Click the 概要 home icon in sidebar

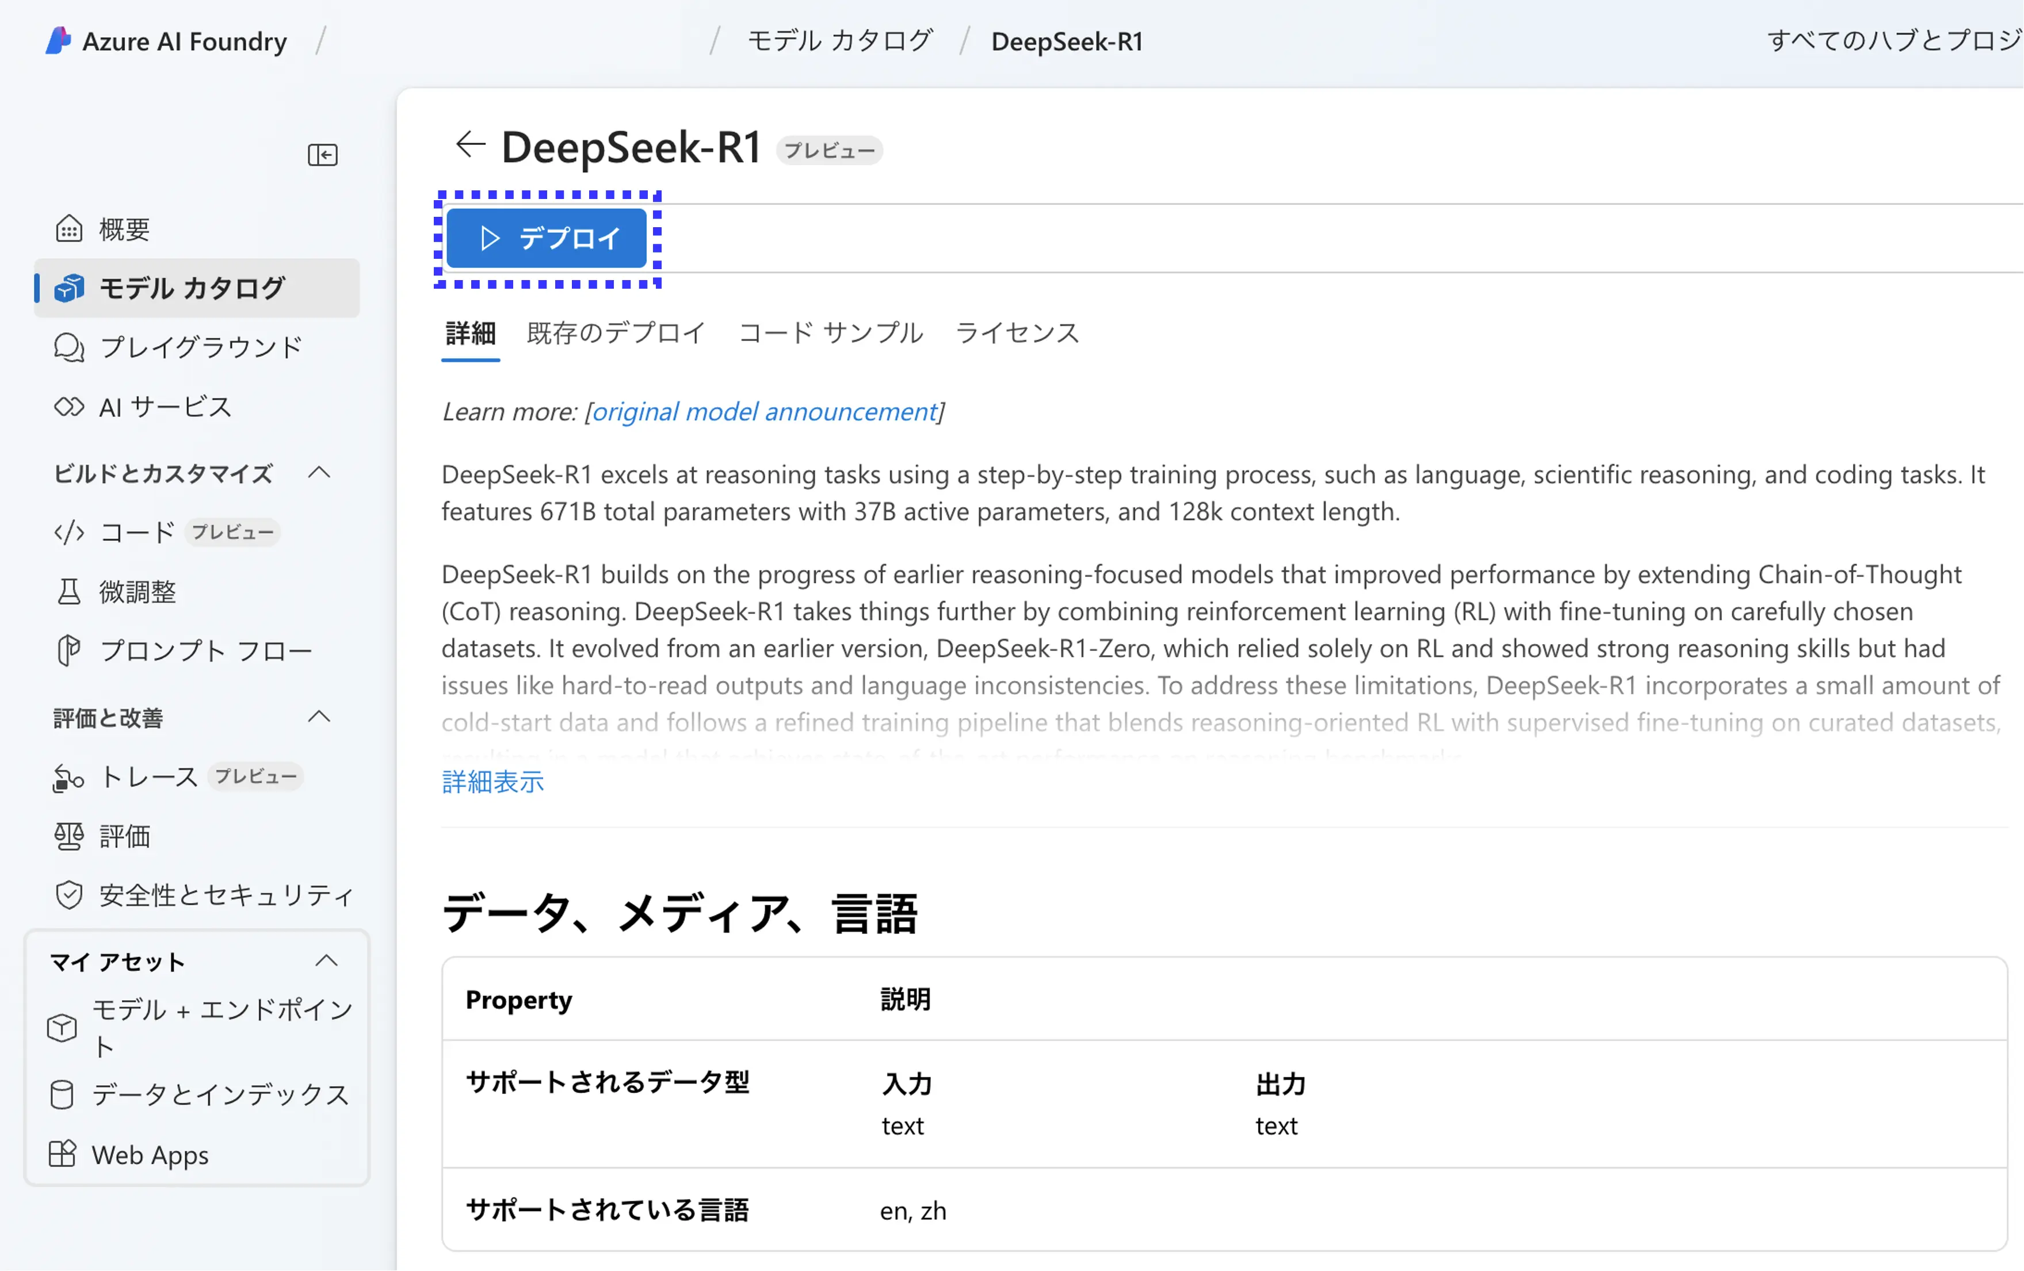coord(69,228)
